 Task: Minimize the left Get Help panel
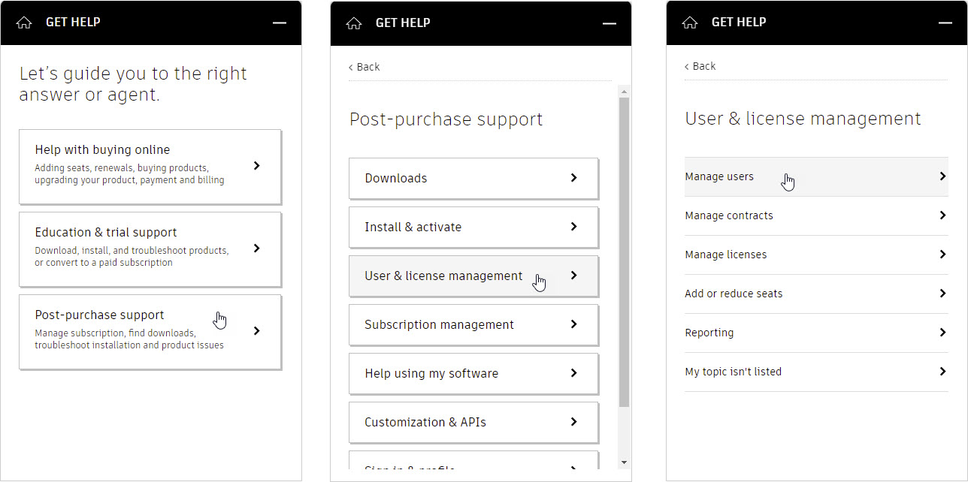(280, 23)
